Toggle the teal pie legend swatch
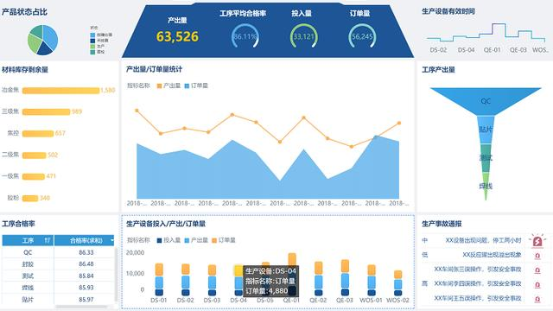 pos(92,52)
